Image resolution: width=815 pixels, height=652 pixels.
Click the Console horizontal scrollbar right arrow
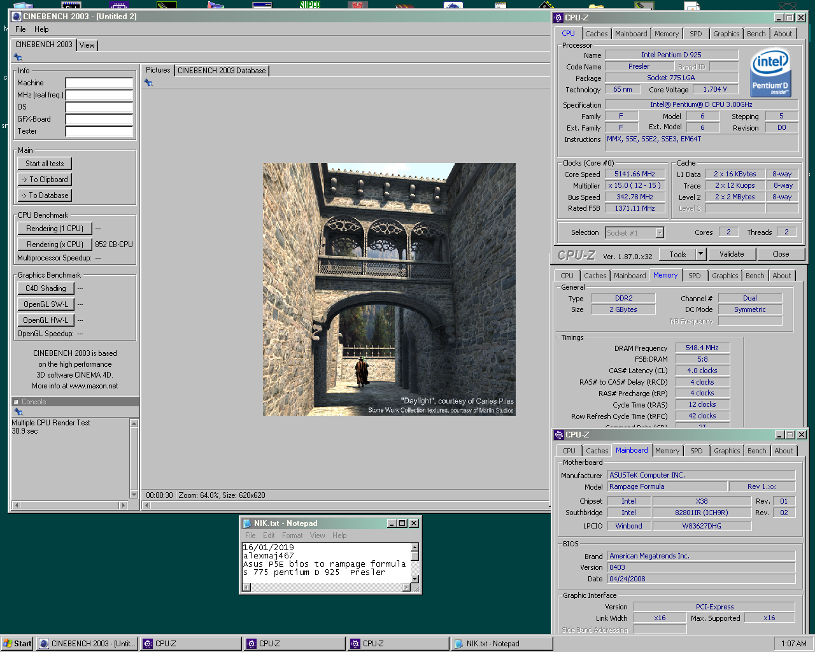[124, 505]
